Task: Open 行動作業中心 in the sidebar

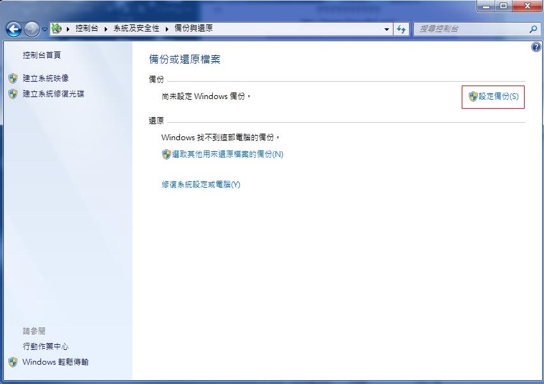Action: (x=46, y=346)
